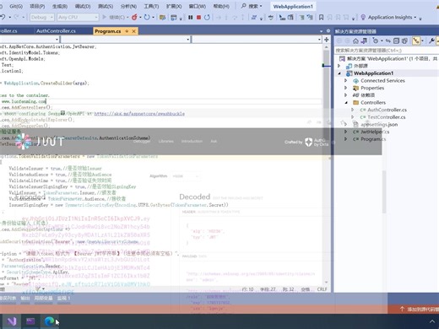Pause debugging with the pause icon
The height and width of the screenshot is (329, 439).
pyautogui.click(x=191, y=17)
